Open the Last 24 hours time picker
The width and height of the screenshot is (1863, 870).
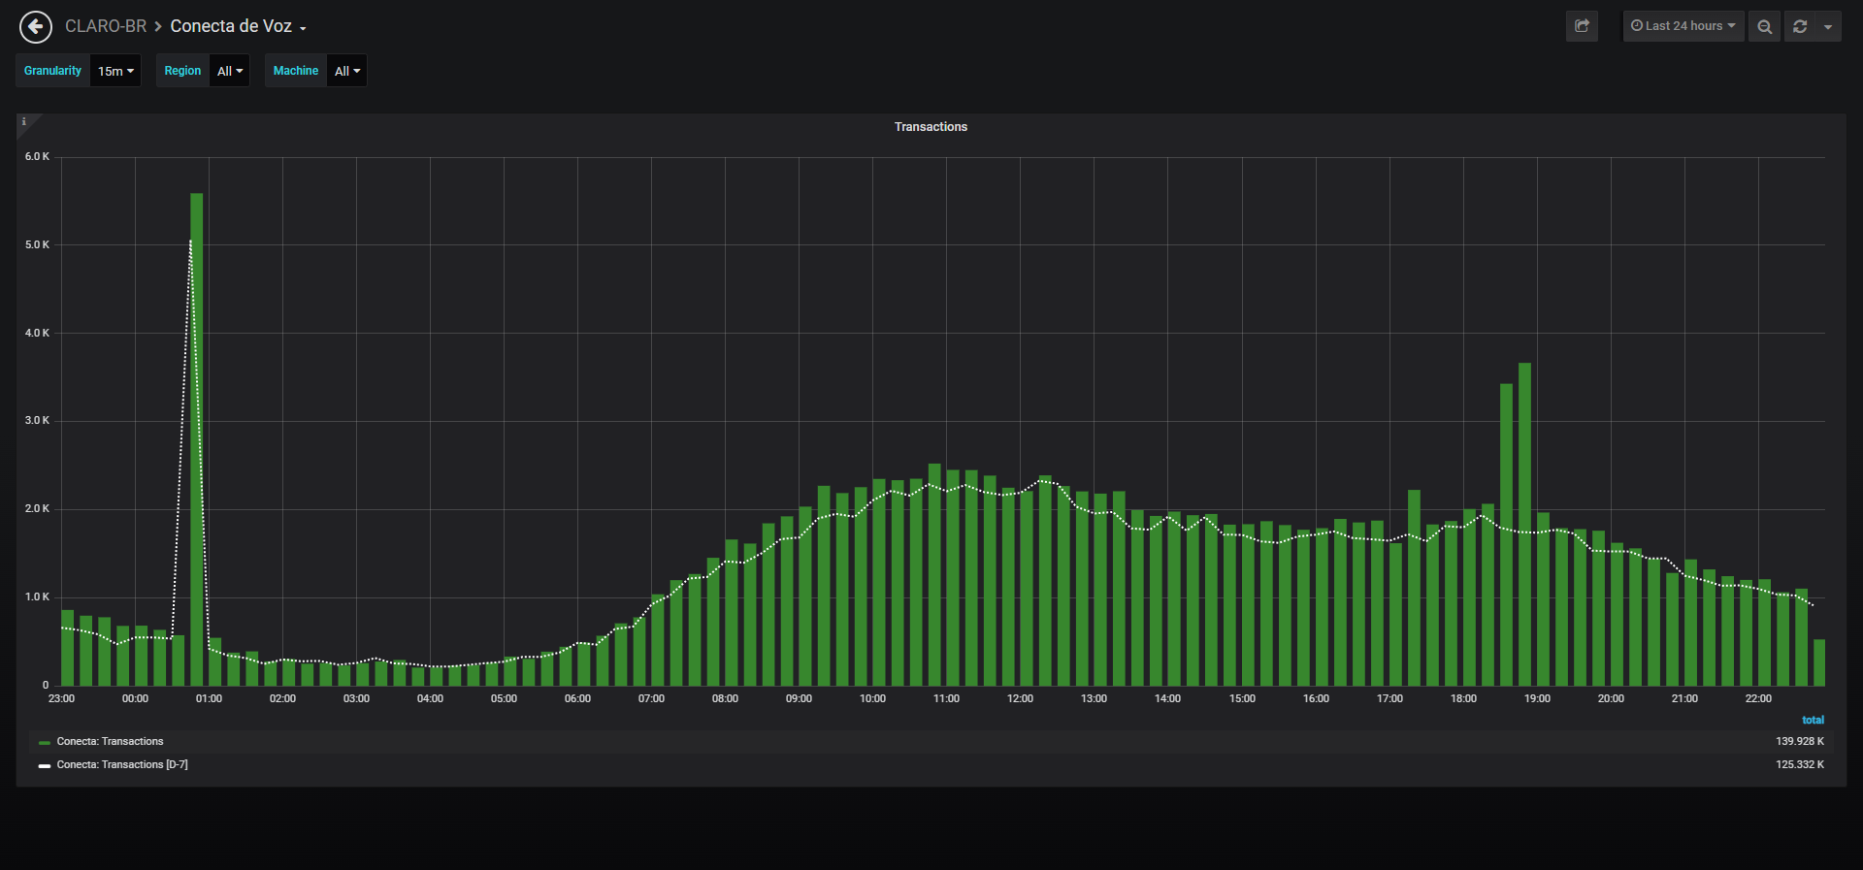[1683, 26]
